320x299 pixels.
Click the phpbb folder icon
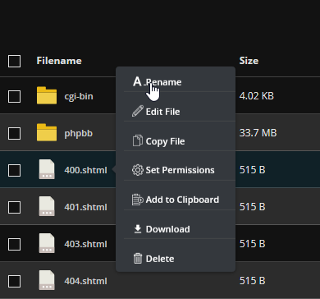pos(47,132)
